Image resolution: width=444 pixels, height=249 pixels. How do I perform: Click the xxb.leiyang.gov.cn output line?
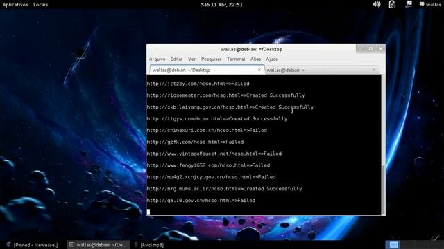tap(230, 107)
